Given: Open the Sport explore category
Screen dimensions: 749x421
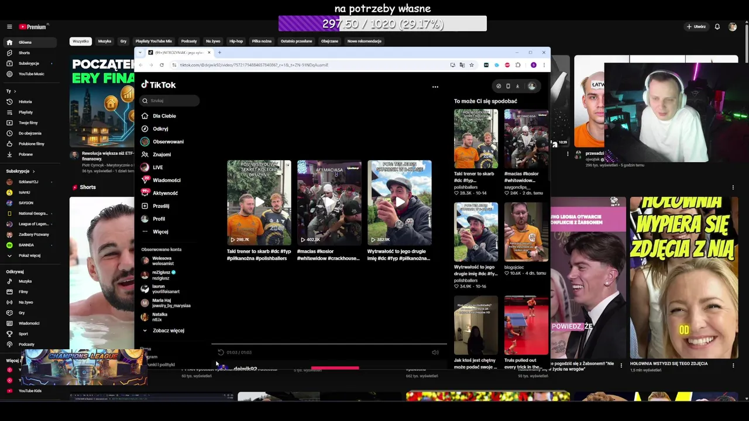Looking at the screenshot, I should click(x=23, y=334).
